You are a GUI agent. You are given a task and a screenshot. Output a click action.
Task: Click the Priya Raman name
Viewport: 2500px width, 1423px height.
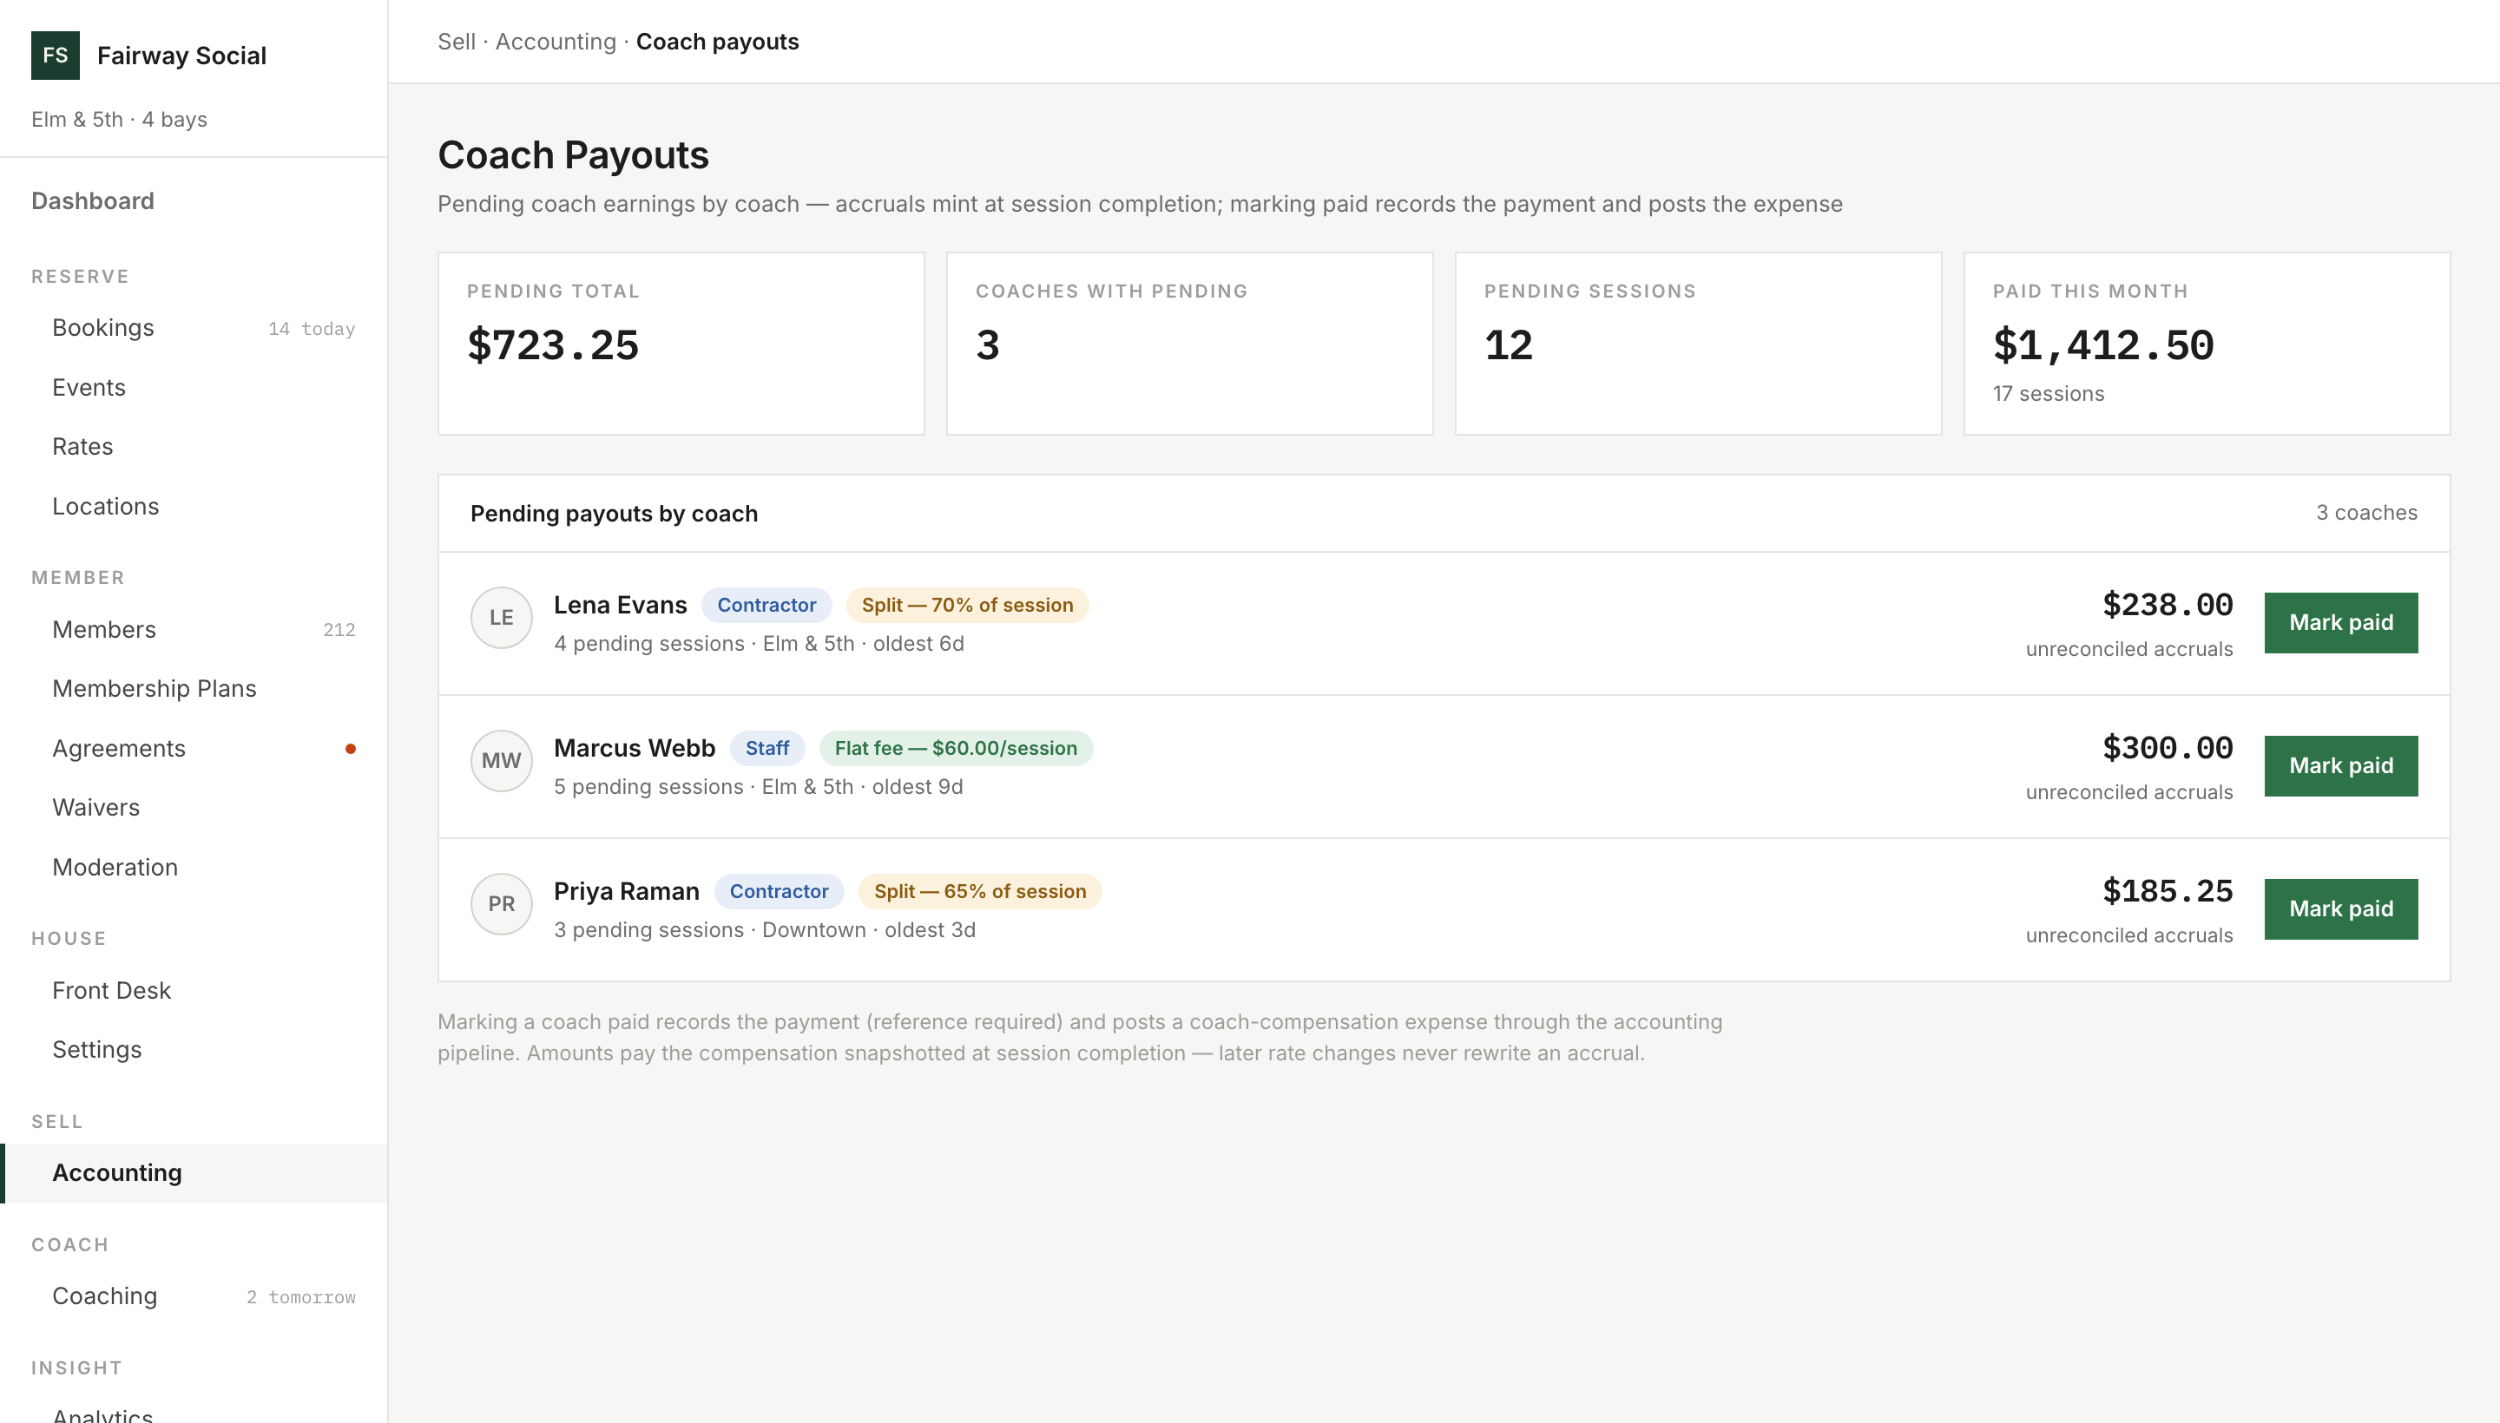[x=627, y=891]
